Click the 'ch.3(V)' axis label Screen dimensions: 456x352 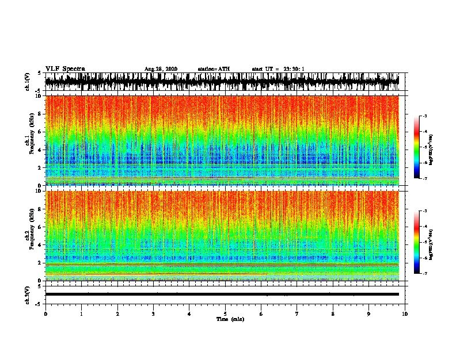coord(28,295)
